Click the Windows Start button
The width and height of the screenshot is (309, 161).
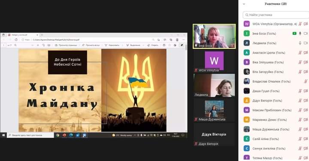pos(3,135)
